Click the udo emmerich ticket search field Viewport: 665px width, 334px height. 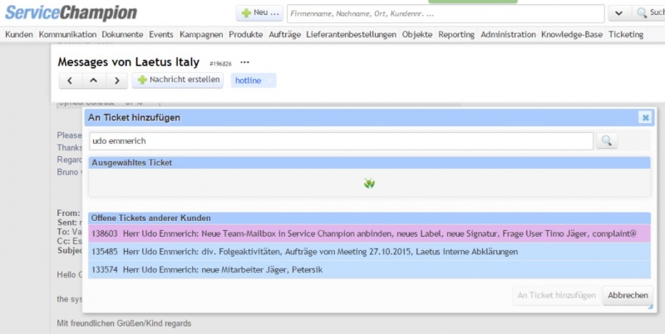(x=341, y=141)
